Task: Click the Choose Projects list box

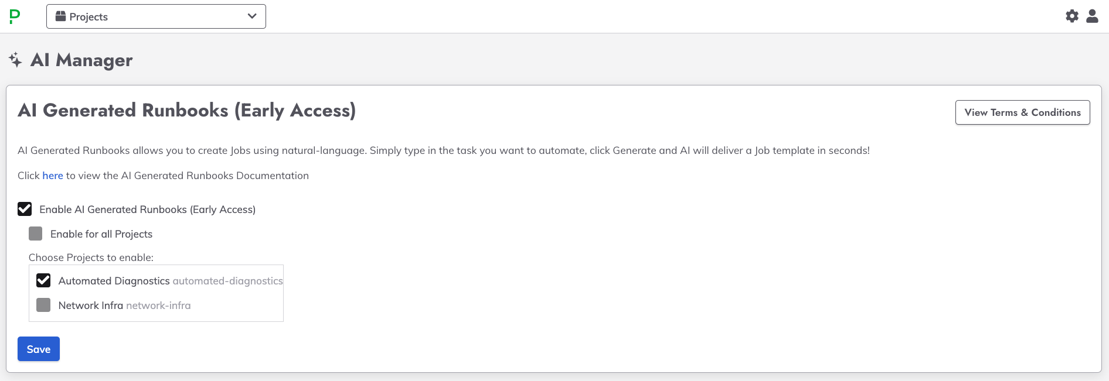Action: [156, 293]
